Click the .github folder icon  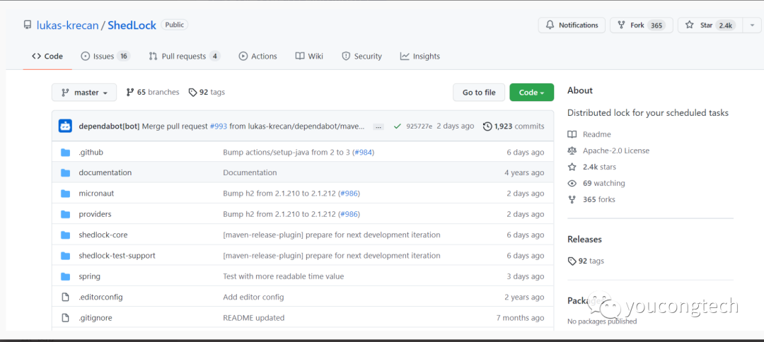pos(66,152)
